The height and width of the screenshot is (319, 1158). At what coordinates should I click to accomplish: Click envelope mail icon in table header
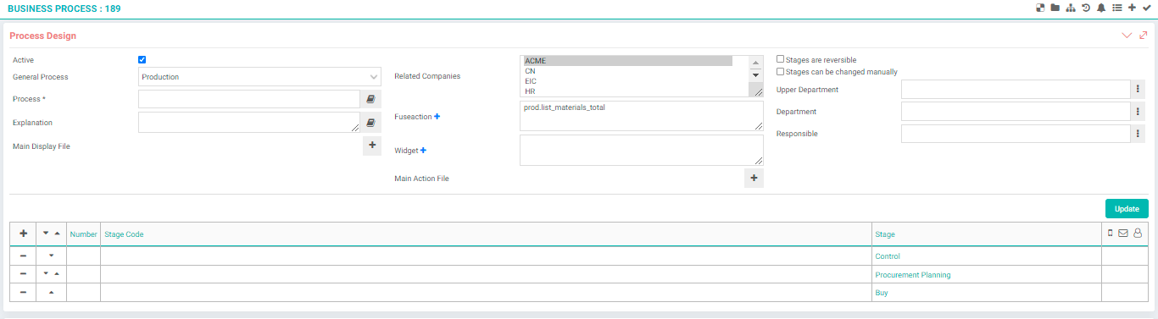pyautogui.click(x=1123, y=234)
